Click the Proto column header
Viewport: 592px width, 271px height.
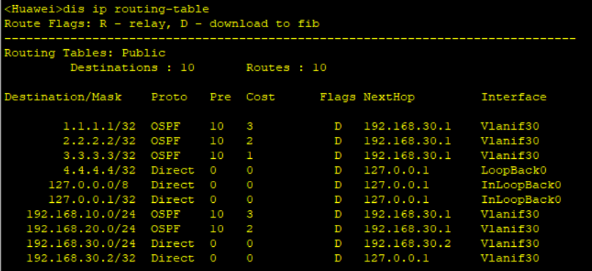coord(169,97)
